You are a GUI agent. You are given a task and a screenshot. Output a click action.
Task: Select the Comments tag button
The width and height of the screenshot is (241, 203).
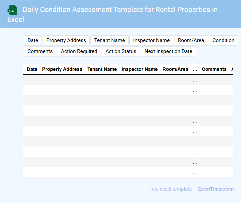click(x=40, y=51)
